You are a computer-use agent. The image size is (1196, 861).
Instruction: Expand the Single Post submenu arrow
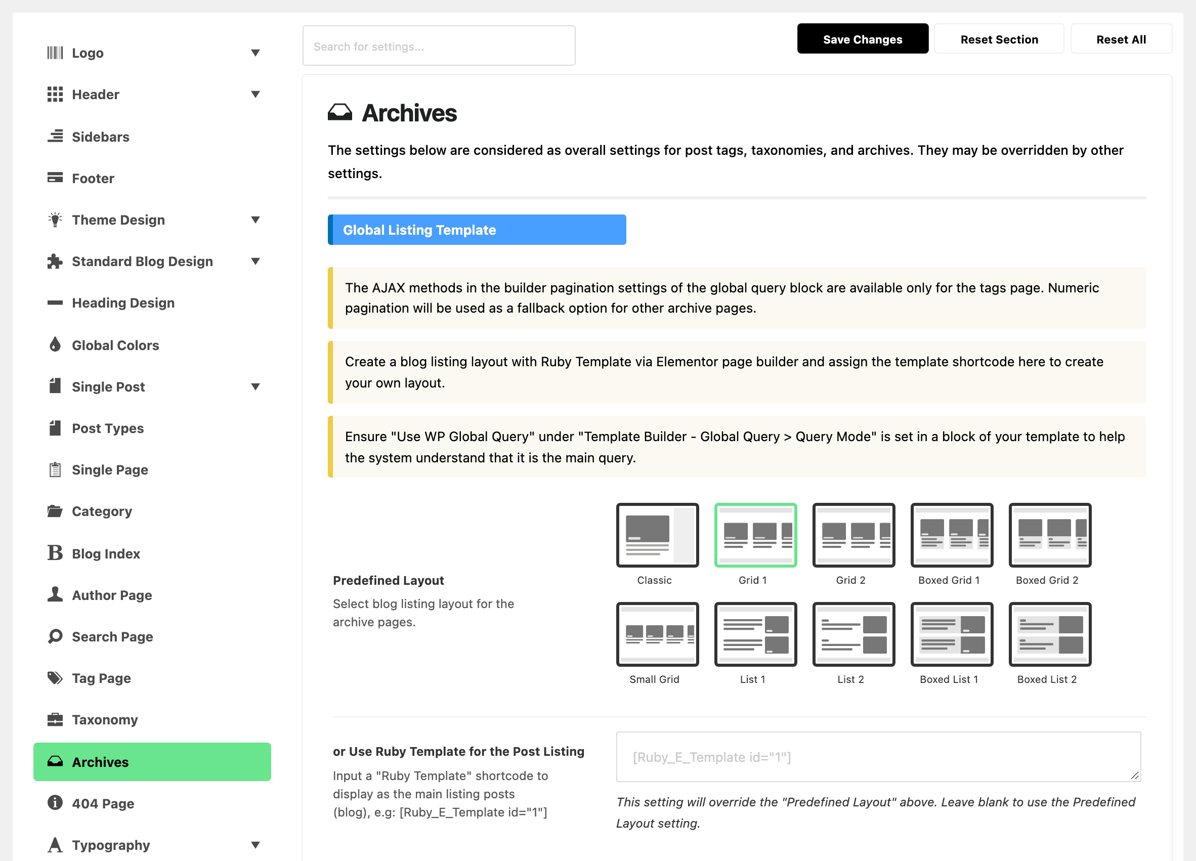(x=255, y=386)
